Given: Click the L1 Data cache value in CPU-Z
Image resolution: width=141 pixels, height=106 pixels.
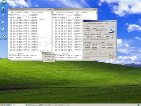Looking at the screenshot, I should click(110, 44).
